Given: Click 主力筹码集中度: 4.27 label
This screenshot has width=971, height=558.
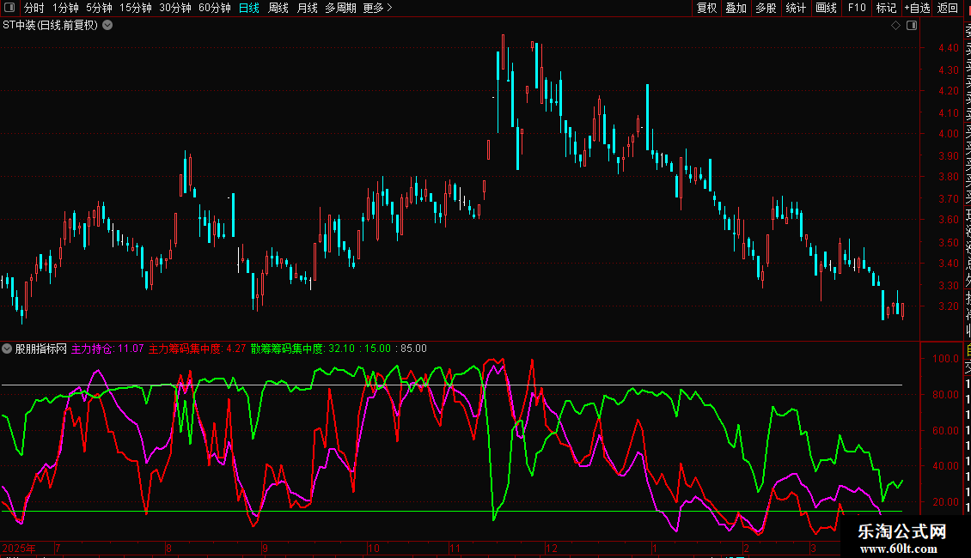Looking at the screenshot, I should tap(197, 349).
